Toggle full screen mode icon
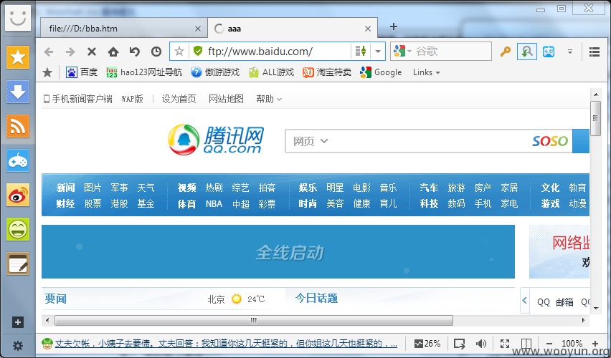611x358 pixels. point(505,344)
